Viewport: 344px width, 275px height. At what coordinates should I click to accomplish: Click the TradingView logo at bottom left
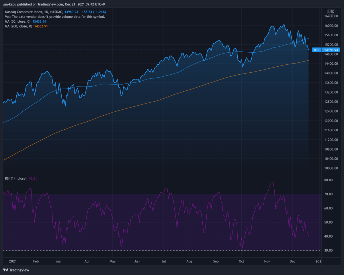click(16, 270)
